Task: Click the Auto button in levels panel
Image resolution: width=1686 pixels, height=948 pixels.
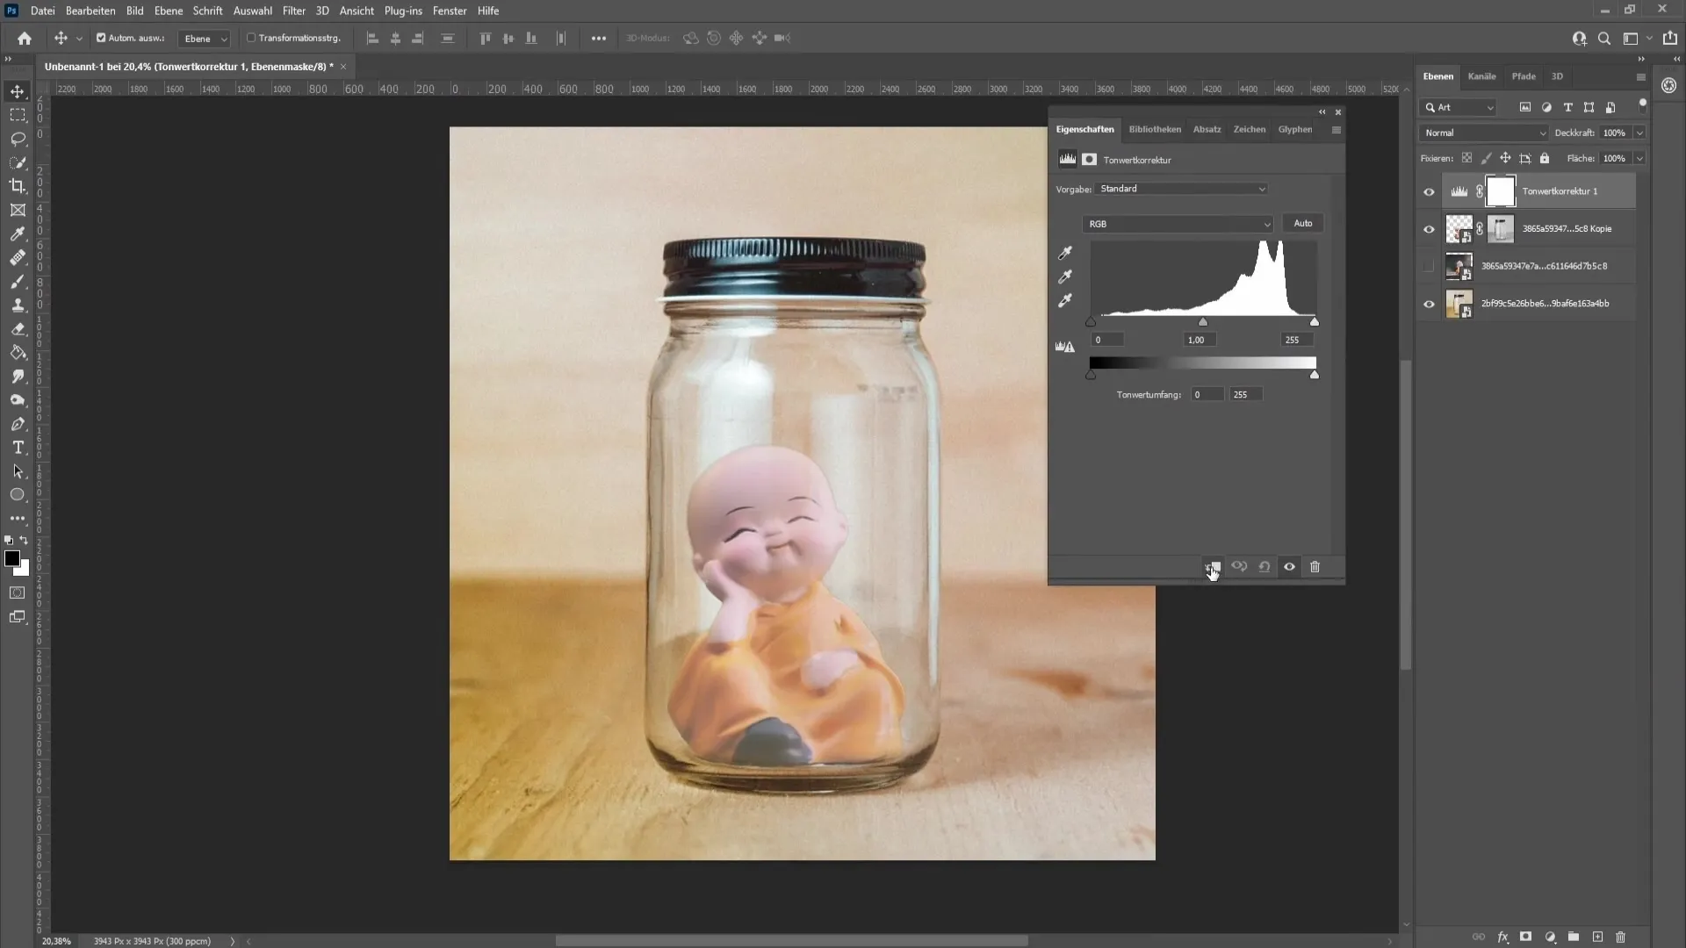Action: tap(1303, 222)
